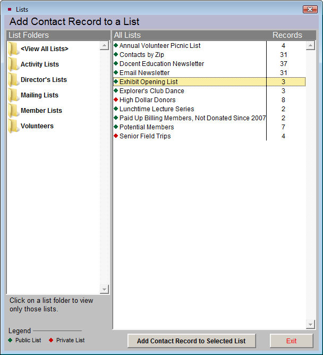This screenshot has width=323, height=355.
Task: Highlight the Explorer's Club Dance list
Action: [x=151, y=91]
